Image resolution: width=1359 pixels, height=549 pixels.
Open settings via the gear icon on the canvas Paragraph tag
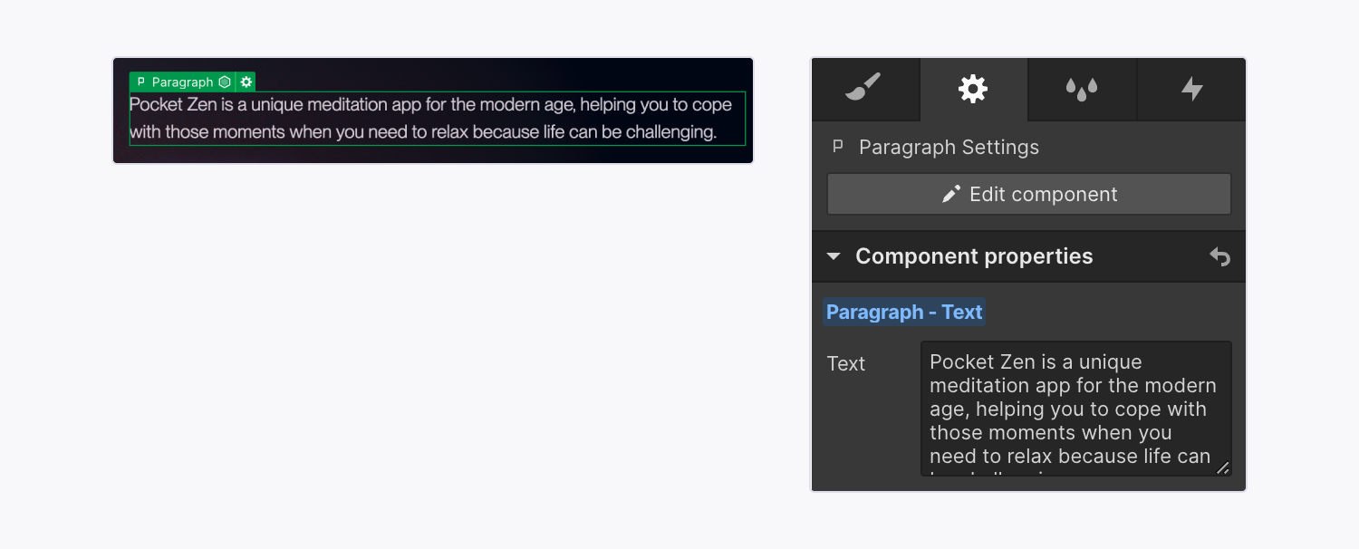246,82
